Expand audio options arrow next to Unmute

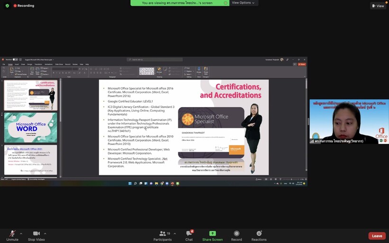click(21, 234)
